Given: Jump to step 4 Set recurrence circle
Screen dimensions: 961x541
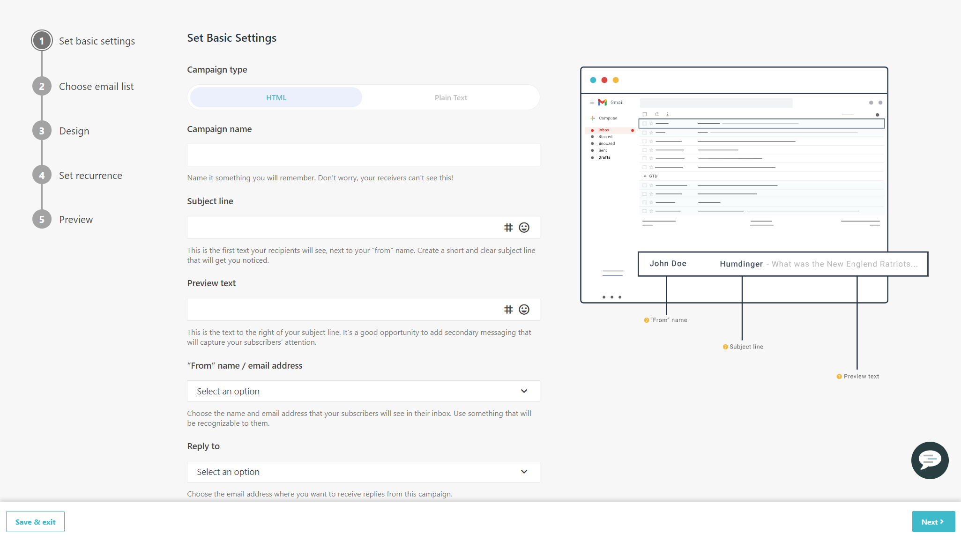Looking at the screenshot, I should [x=42, y=174].
